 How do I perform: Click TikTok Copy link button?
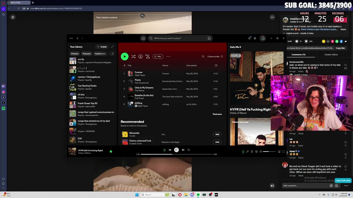(340, 48)
